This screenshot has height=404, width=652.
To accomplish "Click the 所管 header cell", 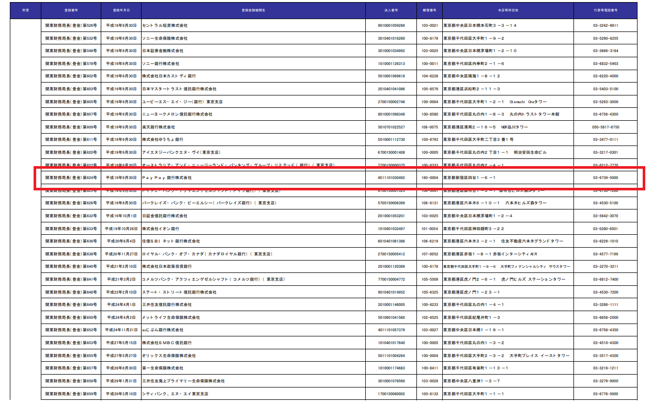I will tap(25, 10).
